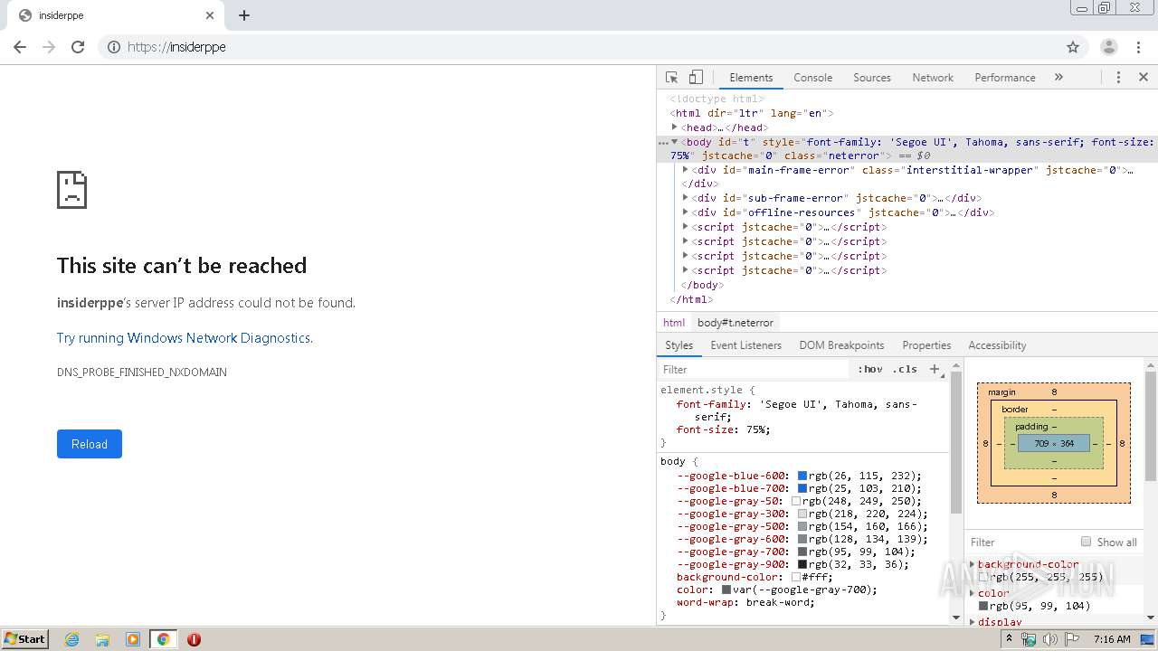Image resolution: width=1158 pixels, height=651 pixels.
Task: View site information icon in address bar
Action: point(114,47)
